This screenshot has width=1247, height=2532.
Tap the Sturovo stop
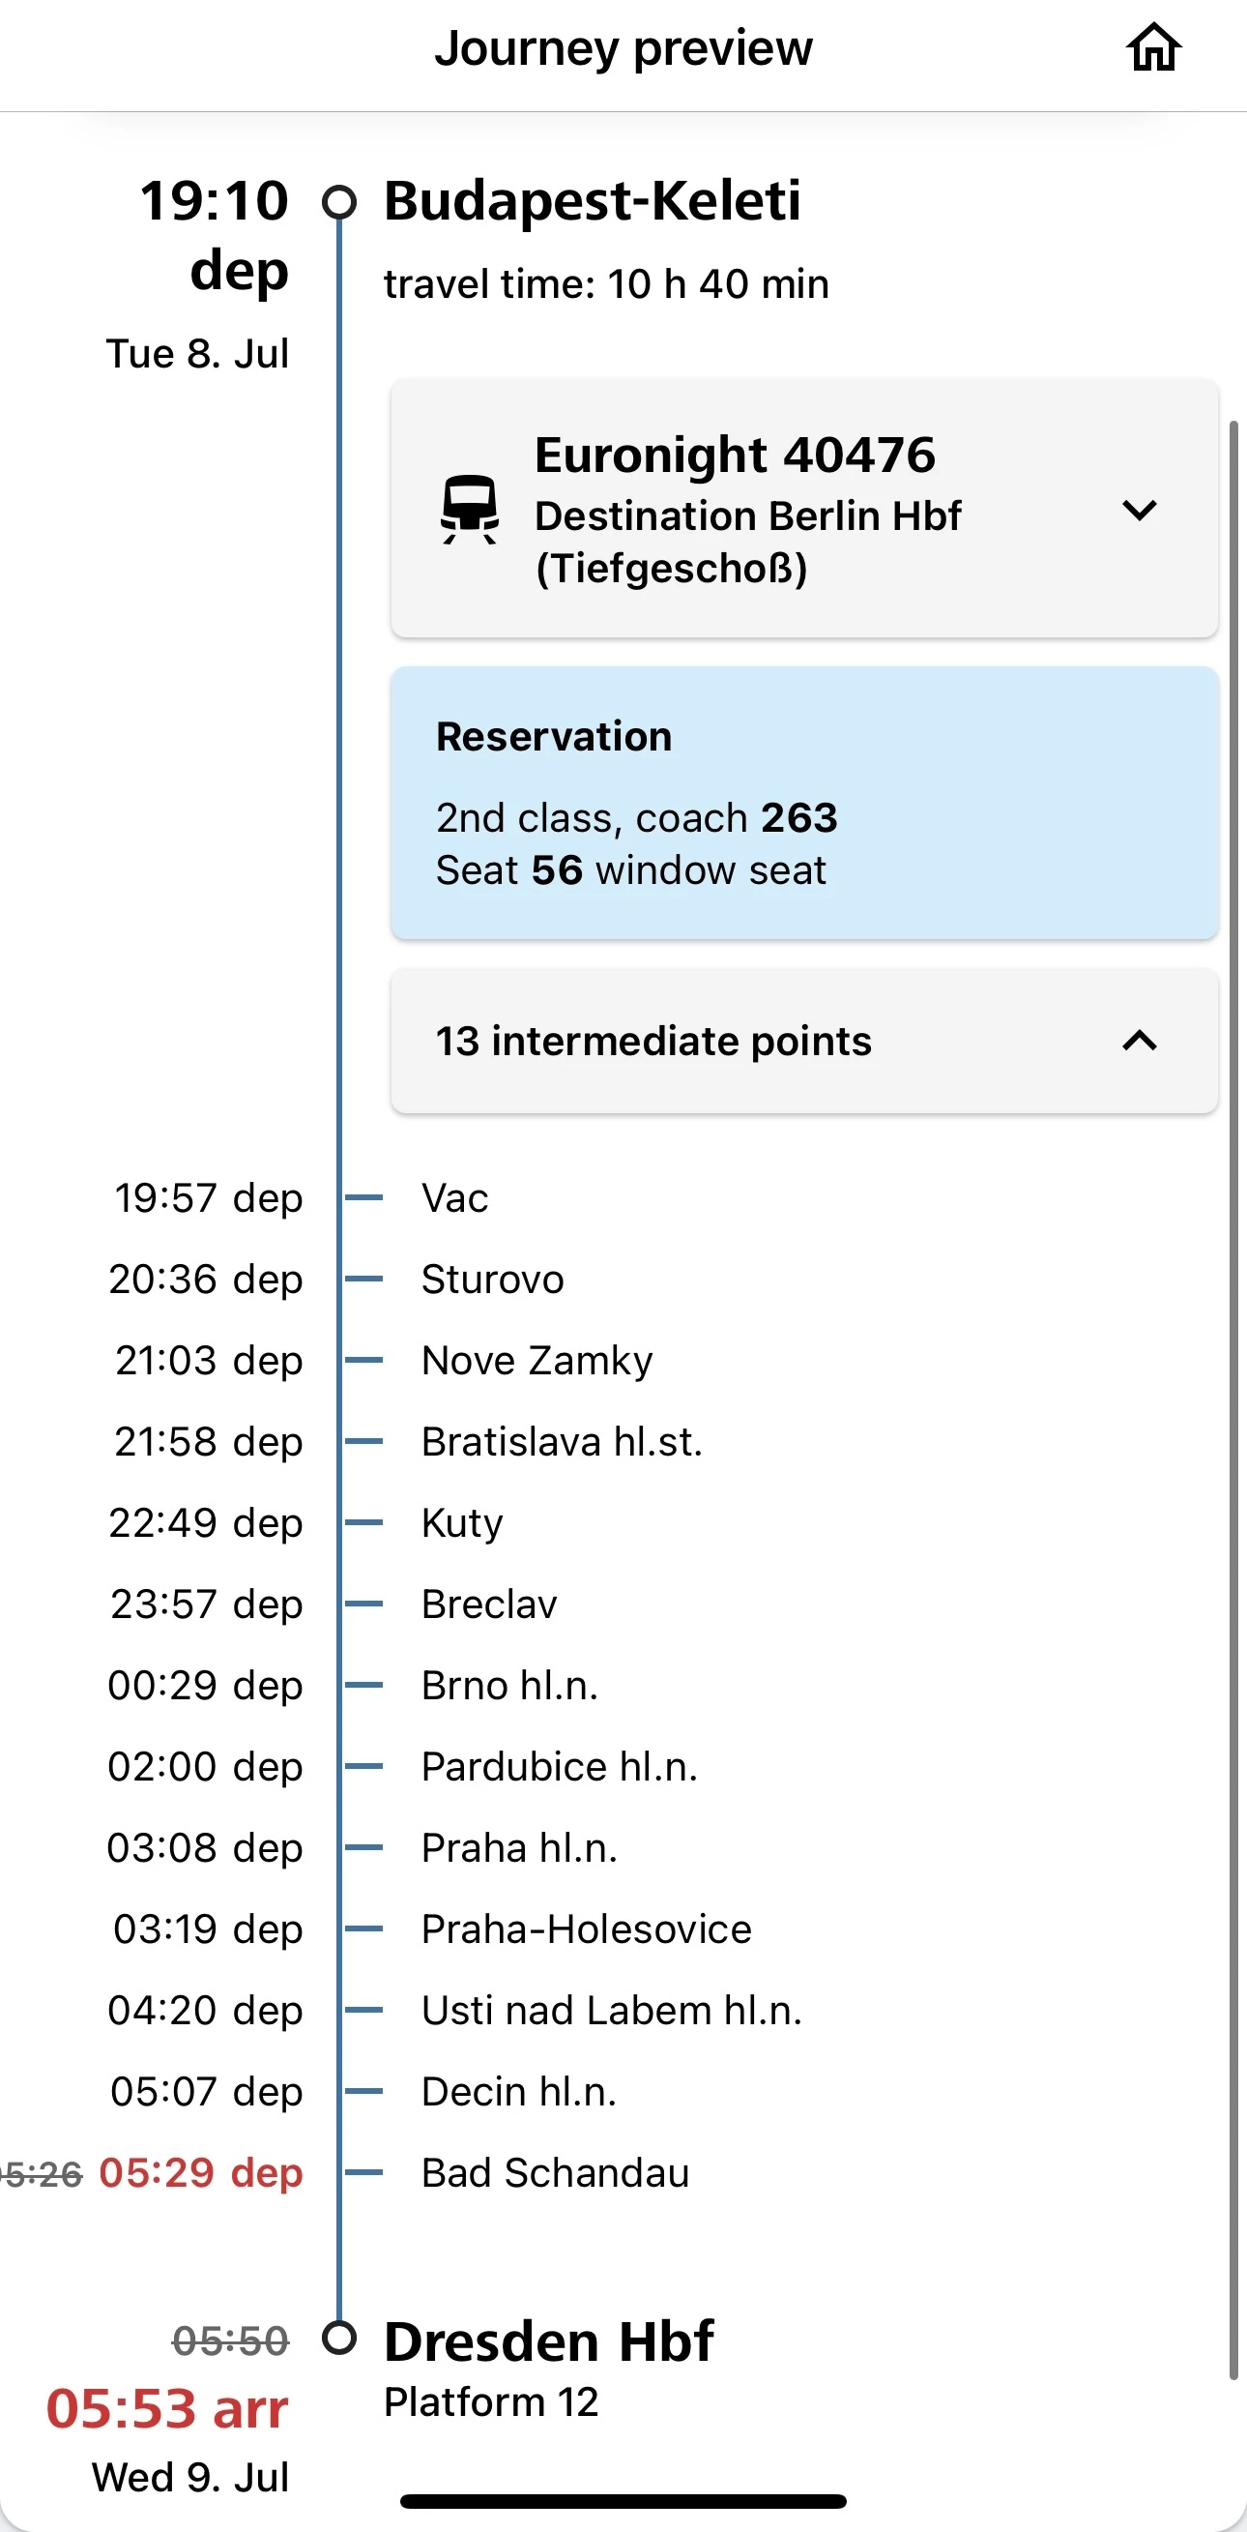point(492,1280)
